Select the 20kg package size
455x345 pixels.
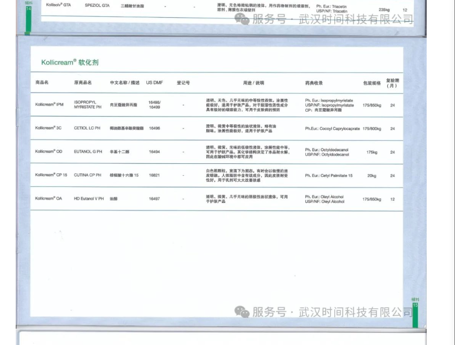point(372,176)
